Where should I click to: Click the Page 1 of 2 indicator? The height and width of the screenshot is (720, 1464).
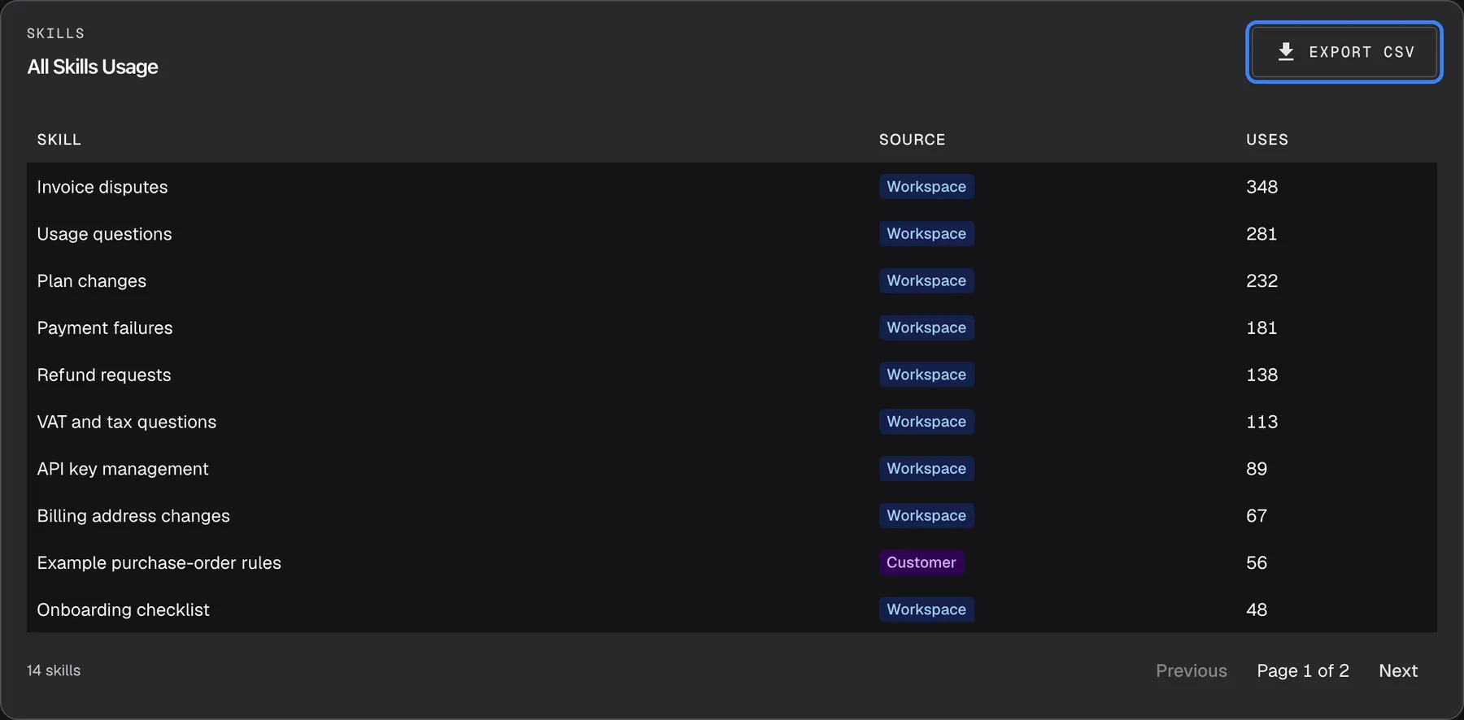(x=1303, y=670)
